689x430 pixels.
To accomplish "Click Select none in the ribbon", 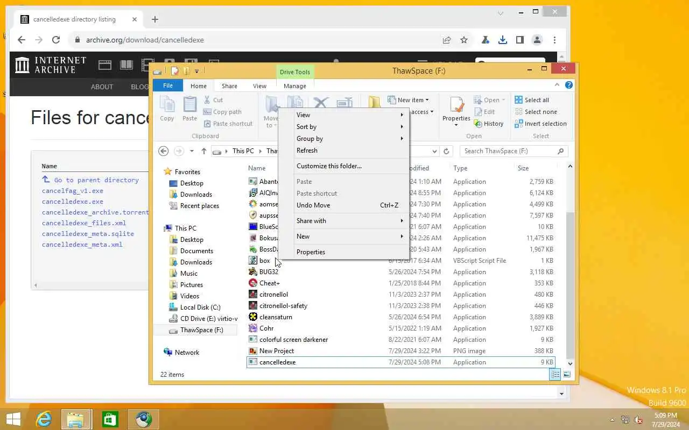I will click(536, 112).
